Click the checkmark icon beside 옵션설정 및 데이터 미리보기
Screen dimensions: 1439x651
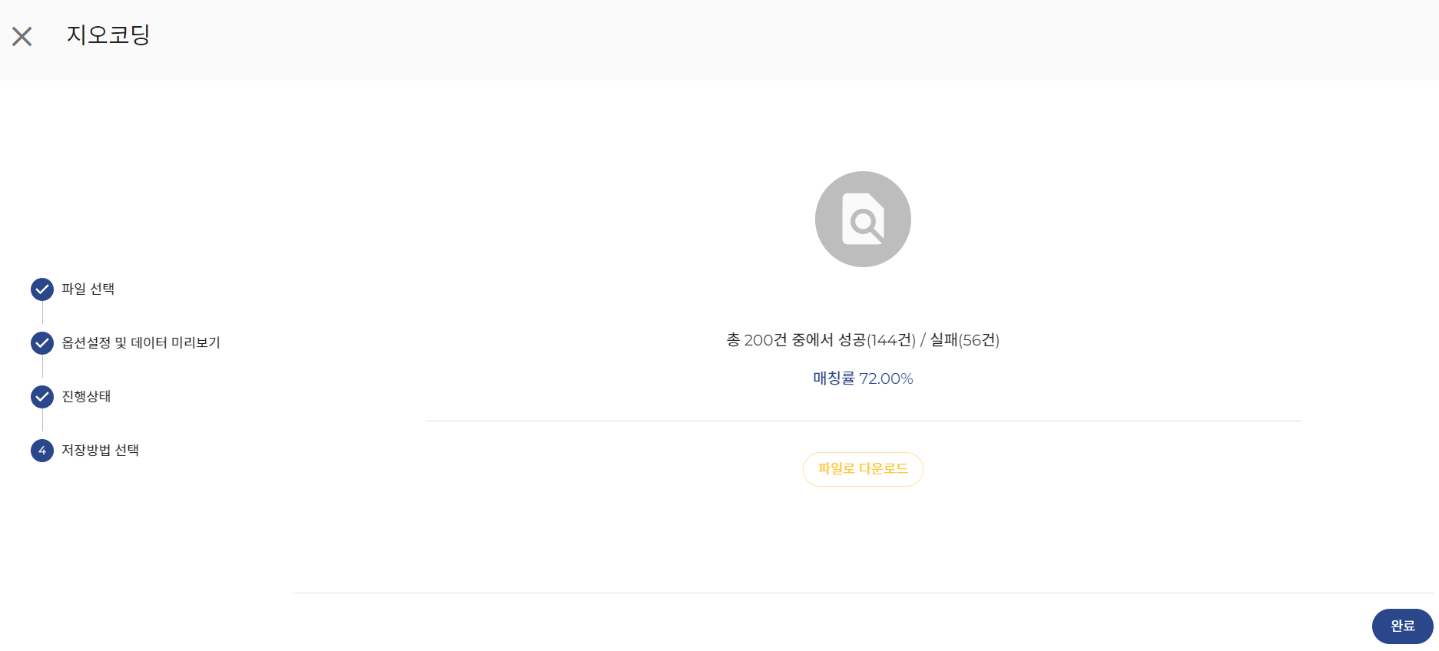42,343
